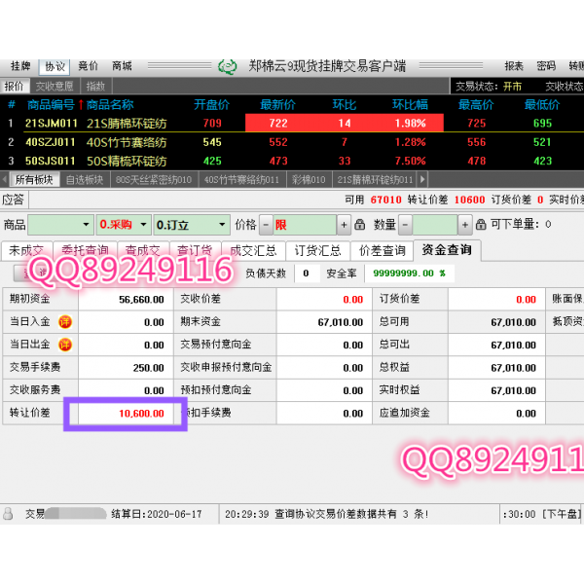Viewport: 584px width, 584px height.
Task: Open the 0.订立 type dropdown
Action: pyautogui.click(x=192, y=225)
